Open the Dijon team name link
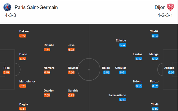 (160, 7)
